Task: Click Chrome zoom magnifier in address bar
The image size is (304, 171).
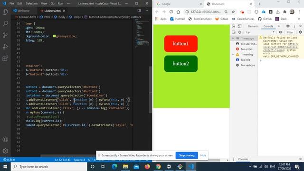Action: click(x=226, y=12)
